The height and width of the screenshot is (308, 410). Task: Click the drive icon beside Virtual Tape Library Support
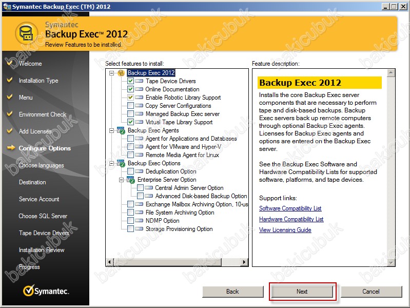[139, 122]
